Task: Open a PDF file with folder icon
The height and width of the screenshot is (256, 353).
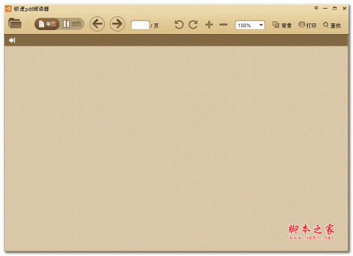Action: (15, 23)
